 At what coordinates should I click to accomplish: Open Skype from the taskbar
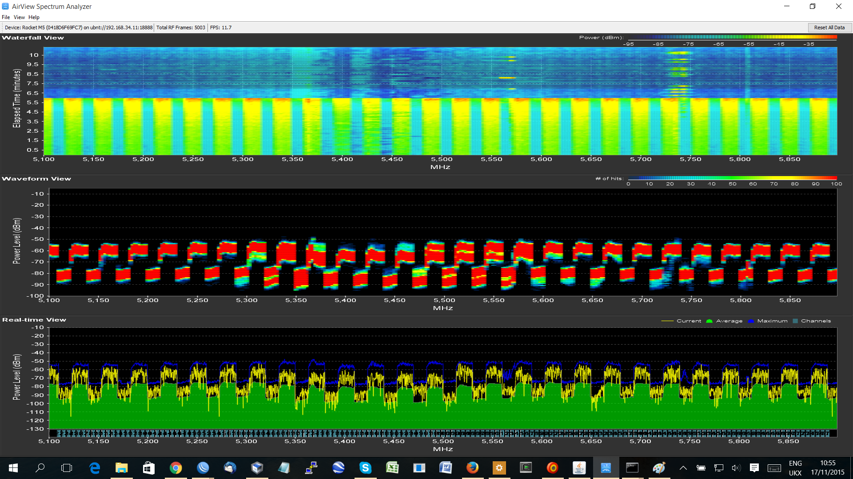tap(365, 467)
